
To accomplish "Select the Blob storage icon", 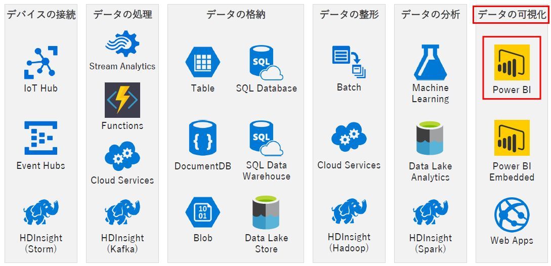I will click(202, 213).
